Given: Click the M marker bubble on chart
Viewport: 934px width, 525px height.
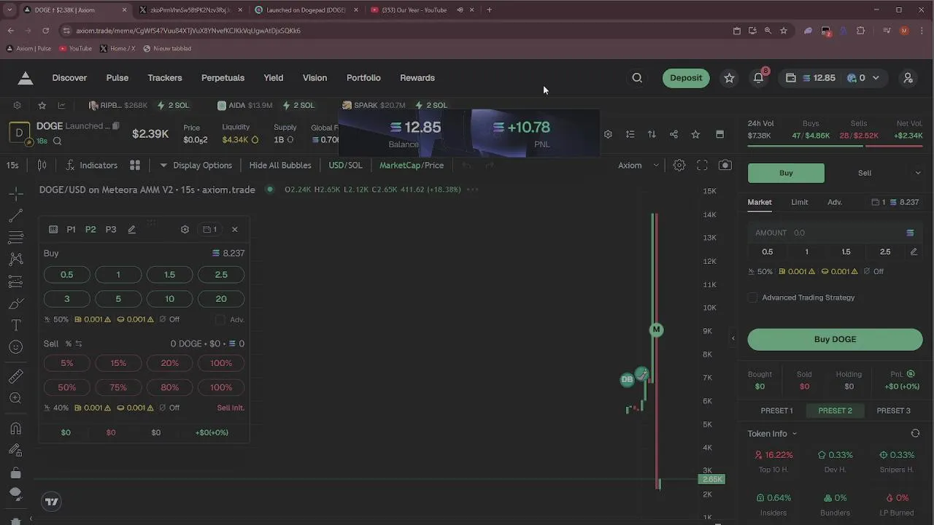Looking at the screenshot, I should [x=656, y=330].
